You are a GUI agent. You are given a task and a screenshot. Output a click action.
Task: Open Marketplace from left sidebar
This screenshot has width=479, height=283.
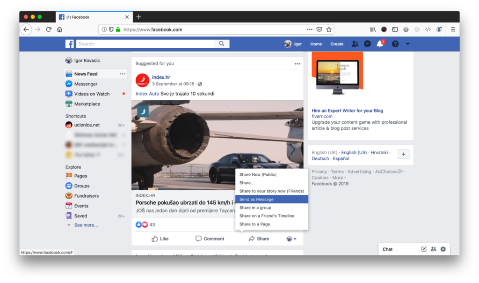[87, 104]
